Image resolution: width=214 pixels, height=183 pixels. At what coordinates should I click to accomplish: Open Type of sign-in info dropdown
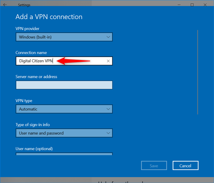pos(64,133)
